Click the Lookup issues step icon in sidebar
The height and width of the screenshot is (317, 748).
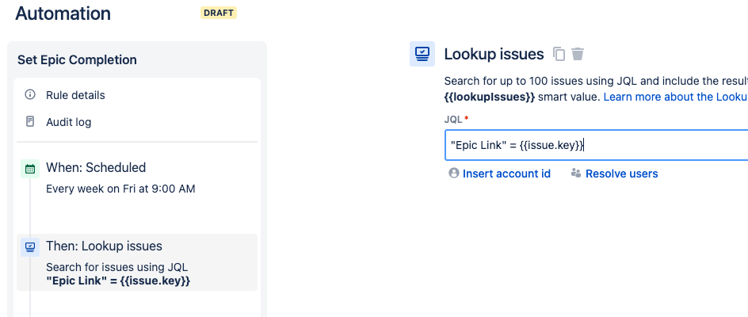30,246
